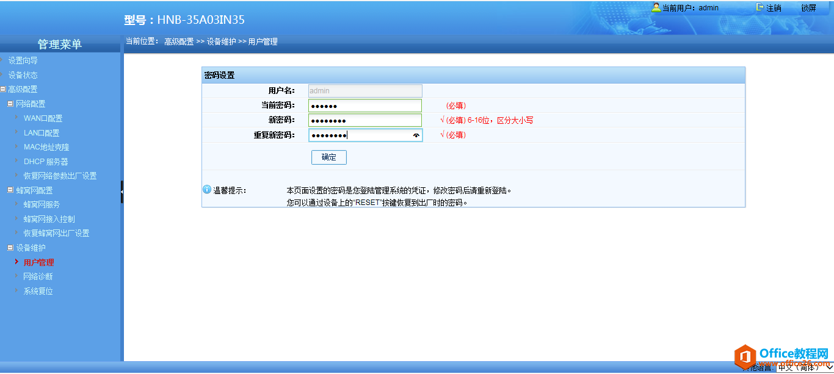Open 恢复网络参数出厂设置 page
834x374 pixels.
coord(60,176)
